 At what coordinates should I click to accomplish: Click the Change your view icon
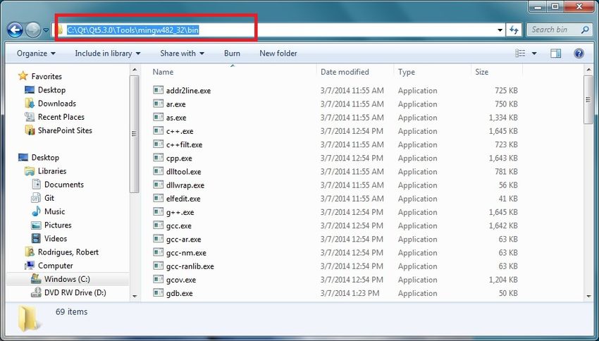pos(520,54)
